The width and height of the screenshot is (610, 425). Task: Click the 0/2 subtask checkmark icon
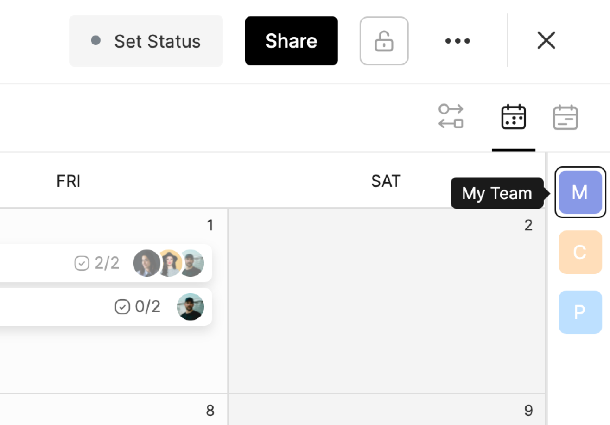[122, 307]
